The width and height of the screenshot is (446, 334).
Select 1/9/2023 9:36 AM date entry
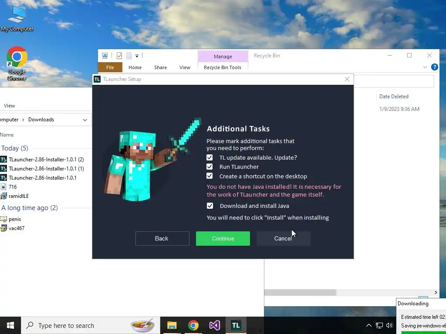[399, 109]
